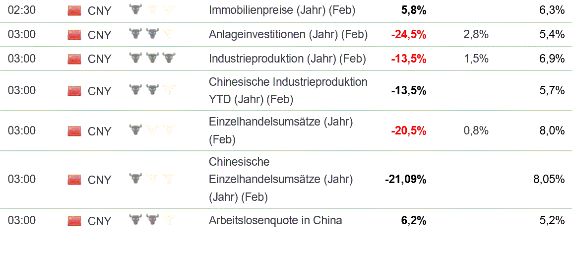Open Chinesische Industrieproduktion YTD event
The height and width of the screenshot is (256, 572).
pos(288,90)
